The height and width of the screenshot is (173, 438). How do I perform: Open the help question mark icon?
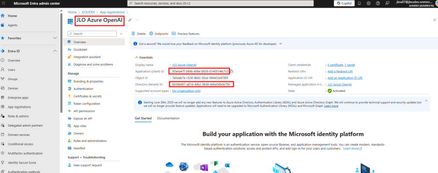pyautogui.click(x=378, y=3)
